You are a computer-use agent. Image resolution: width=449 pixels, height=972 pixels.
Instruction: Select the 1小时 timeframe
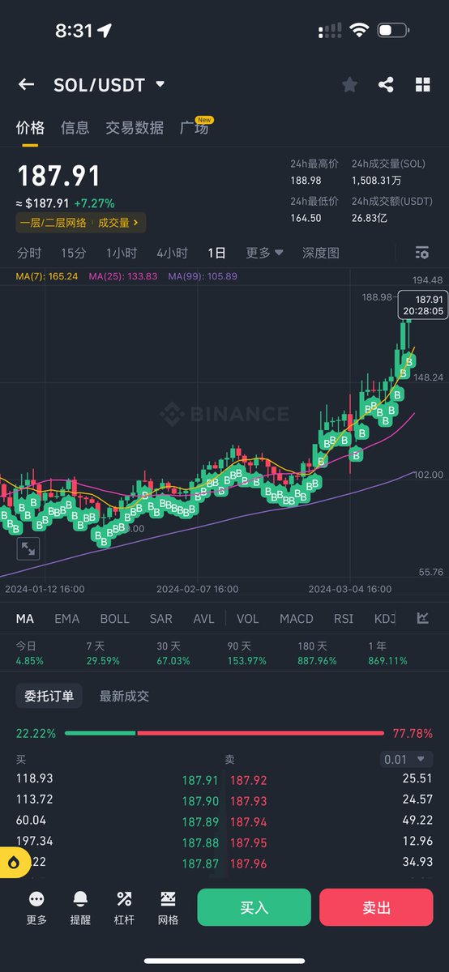122,253
